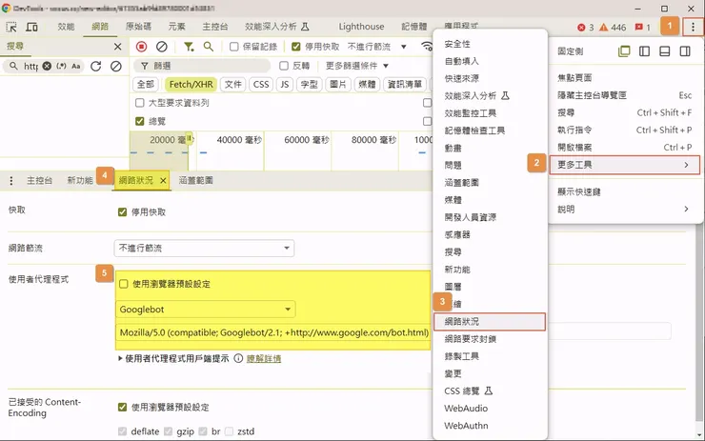Activate the inspect element picker icon
Image resolution: width=705 pixels, height=441 pixels.
point(11,27)
